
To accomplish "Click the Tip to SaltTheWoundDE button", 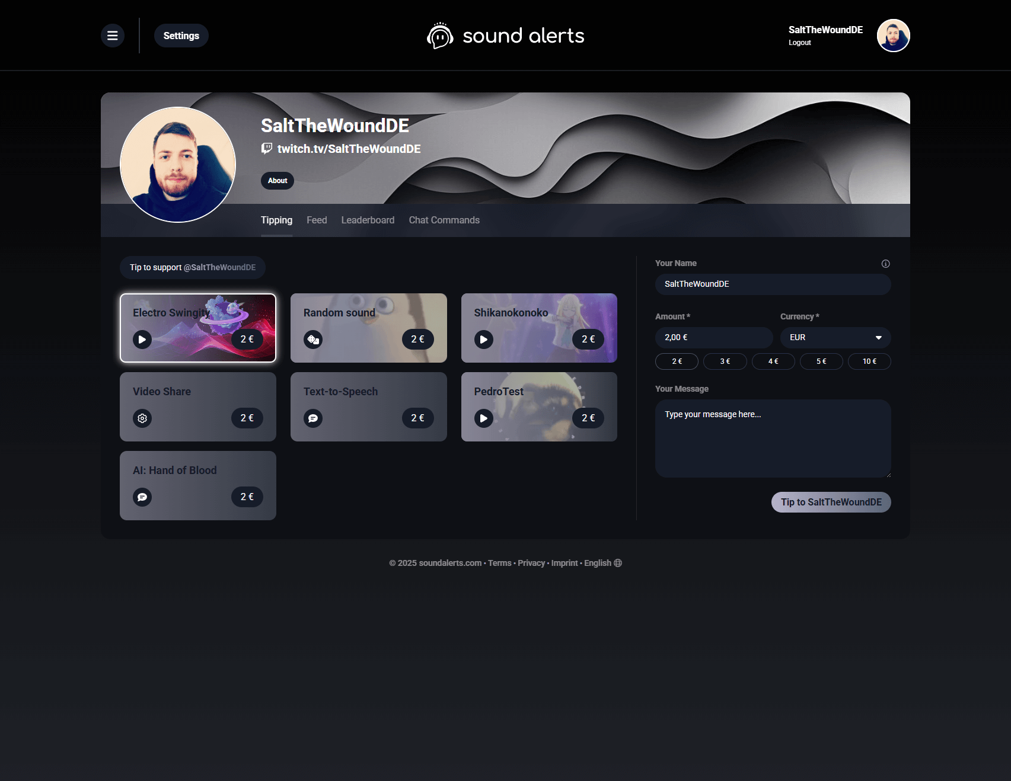I will coord(831,502).
